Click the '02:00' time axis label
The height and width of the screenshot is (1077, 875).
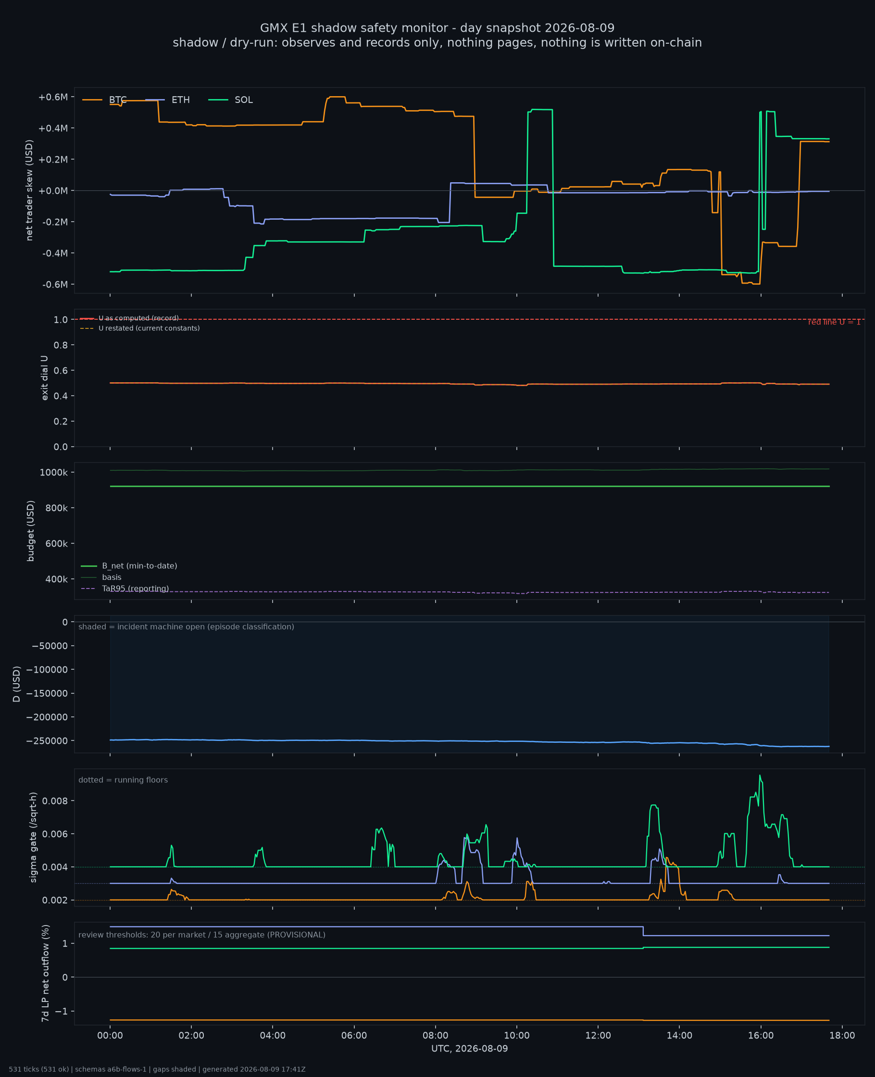(191, 1035)
